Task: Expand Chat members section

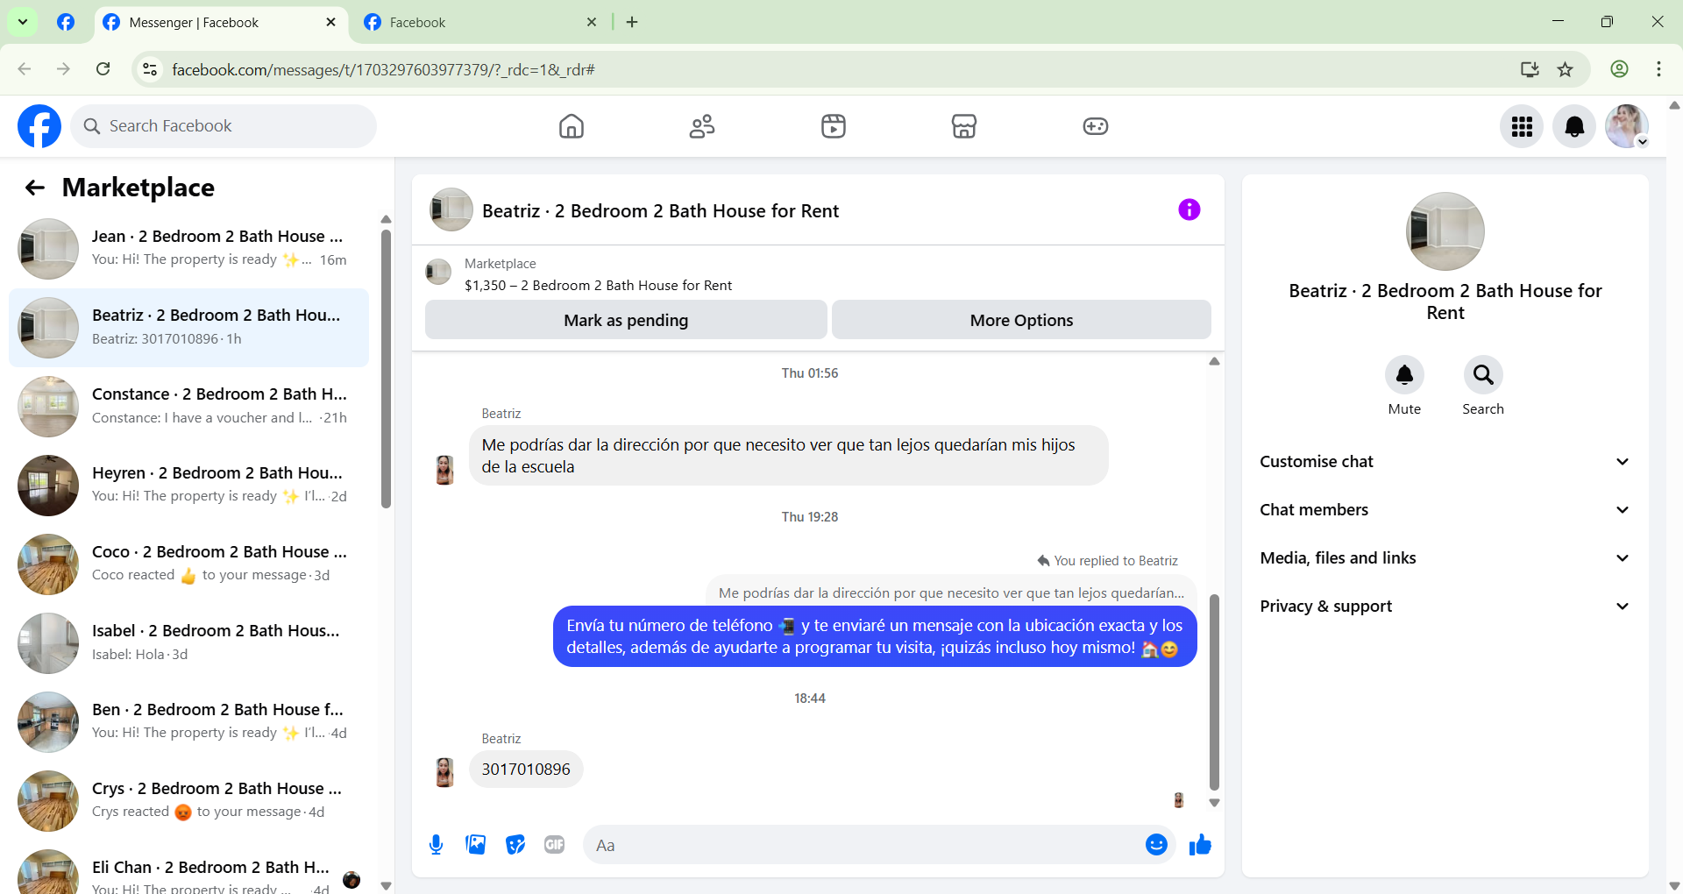Action: [x=1445, y=510]
